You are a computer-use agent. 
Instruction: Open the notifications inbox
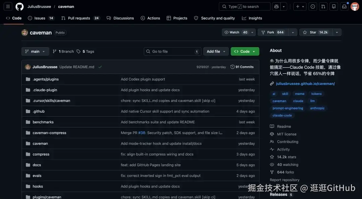coord(344,7)
